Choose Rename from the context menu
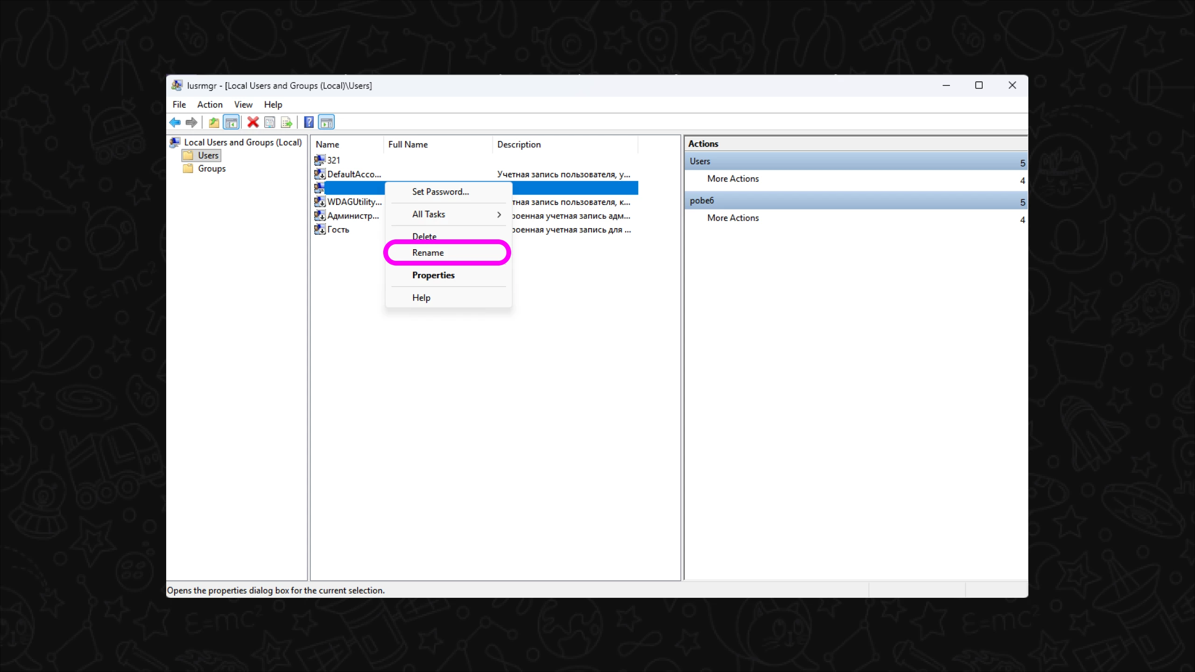This screenshot has width=1195, height=672. click(428, 252)
